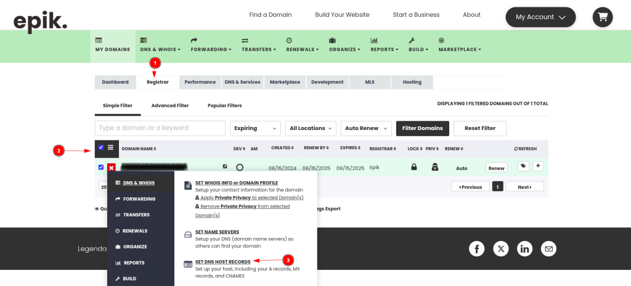Click the footer email envelope icon
Image resolution: width=631 pixels, height=286 pixels.
pos(548,248)
